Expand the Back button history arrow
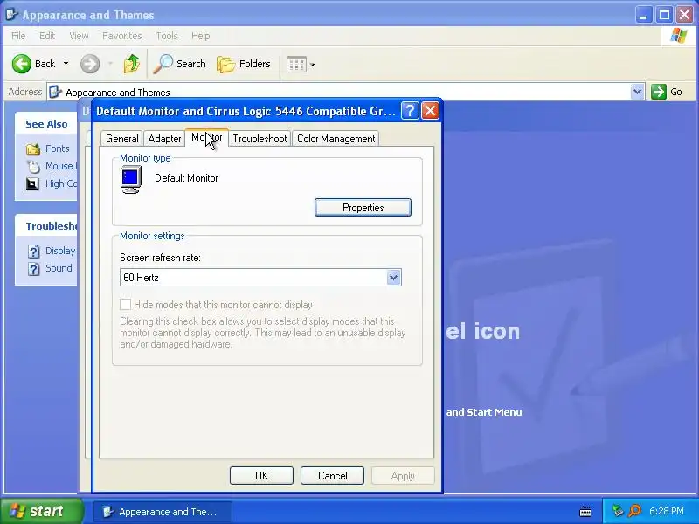 (66, 64)
